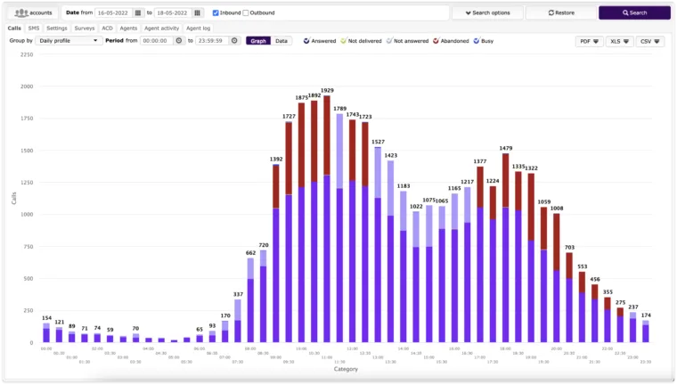Open the Settings tab
Viewport: 677px width, 385px height.
point(57,29)
